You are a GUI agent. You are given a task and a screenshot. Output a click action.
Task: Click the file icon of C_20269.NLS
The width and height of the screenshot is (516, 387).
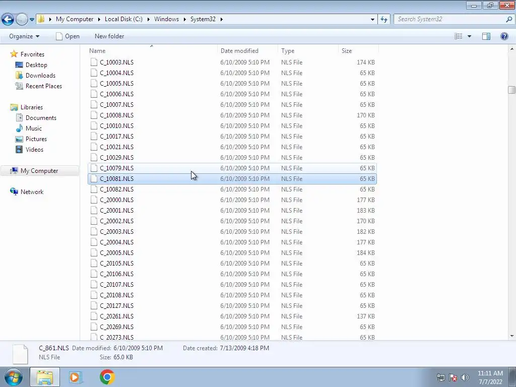94,327
